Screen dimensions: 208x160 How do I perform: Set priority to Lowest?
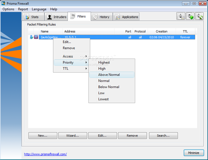[112, 99]
